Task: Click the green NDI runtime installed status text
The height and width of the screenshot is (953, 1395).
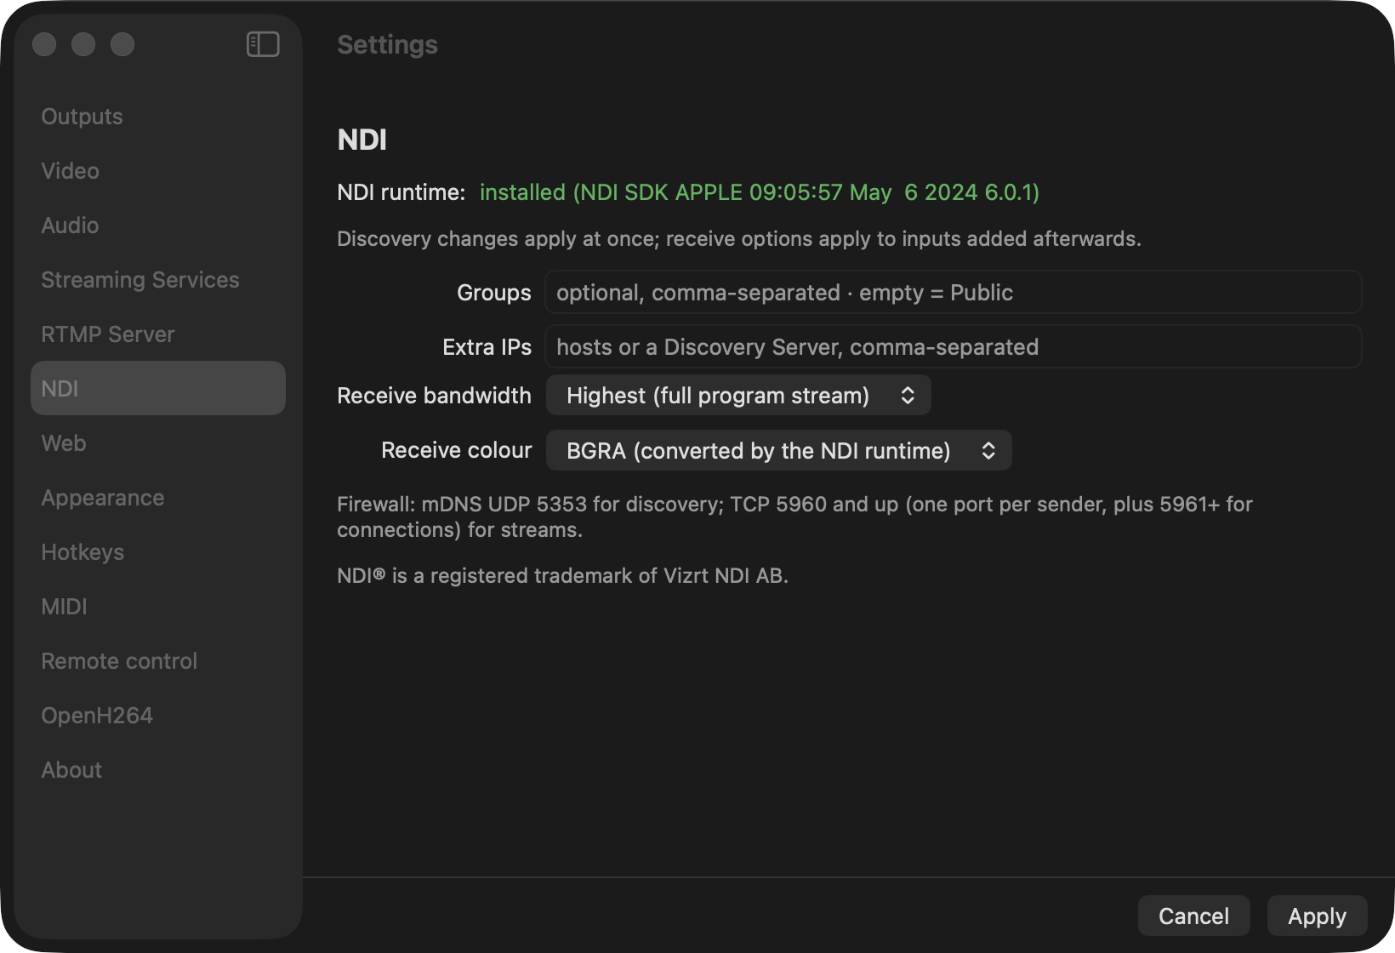Action: tap(760, 192)
